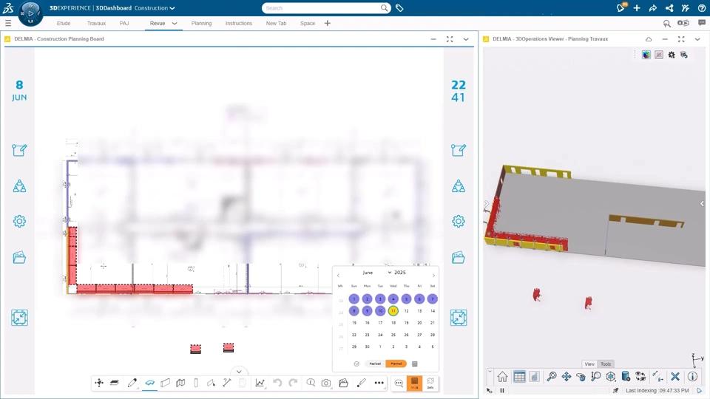This screenshot has width=710, height=399.
Task: Open the information bubble tool
Action: [311, 383]
